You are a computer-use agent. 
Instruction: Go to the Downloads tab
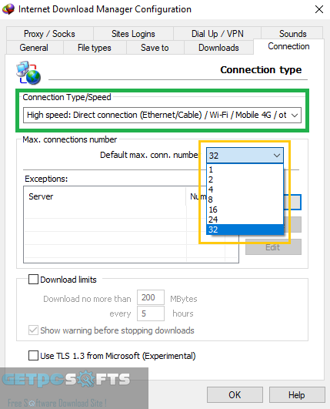(218, 48)
